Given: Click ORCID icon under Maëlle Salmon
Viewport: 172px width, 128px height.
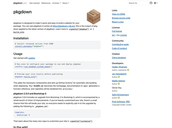Looking at the screenshot, I should point(119,84).
